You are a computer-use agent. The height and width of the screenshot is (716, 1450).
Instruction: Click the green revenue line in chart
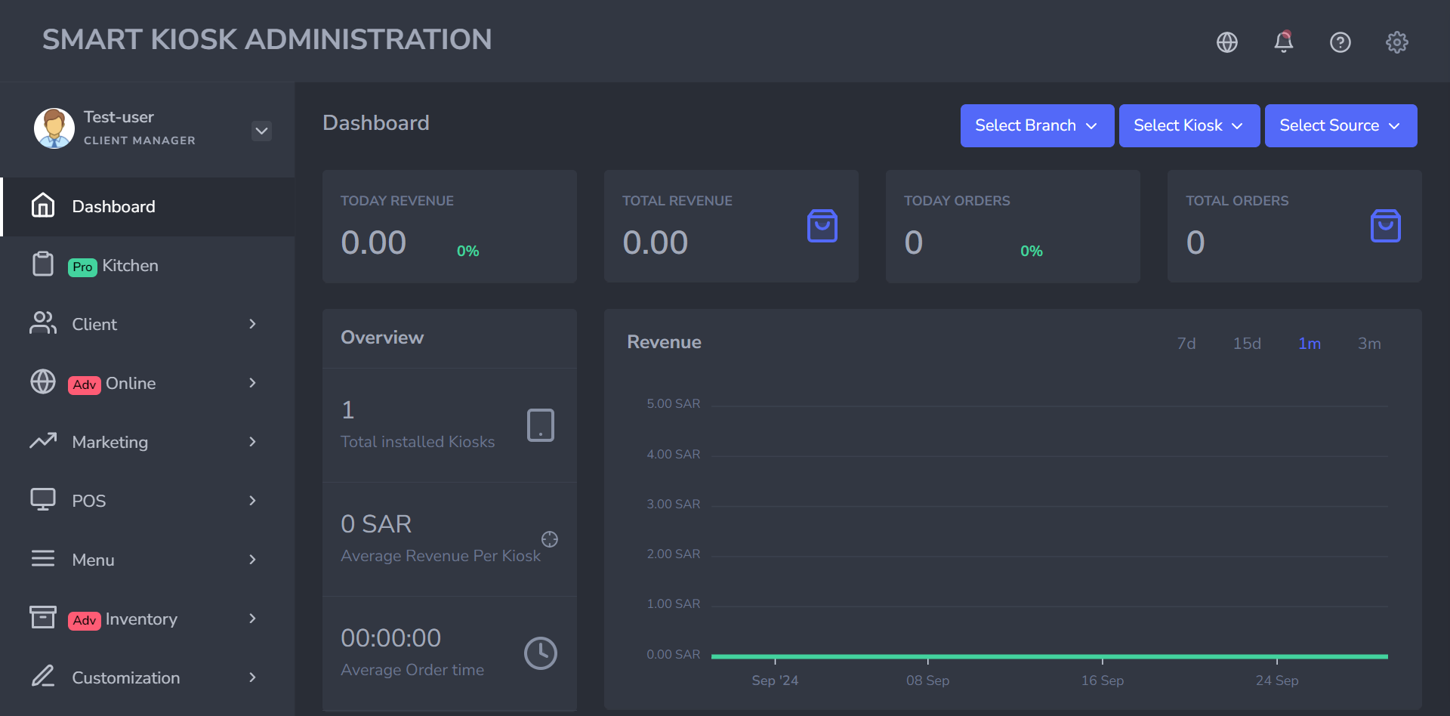[x=1050, y=656]
